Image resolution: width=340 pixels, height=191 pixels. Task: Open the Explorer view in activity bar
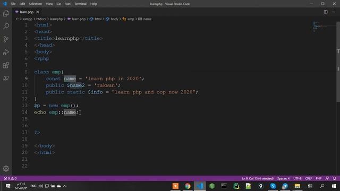click(x=6, y=14)
